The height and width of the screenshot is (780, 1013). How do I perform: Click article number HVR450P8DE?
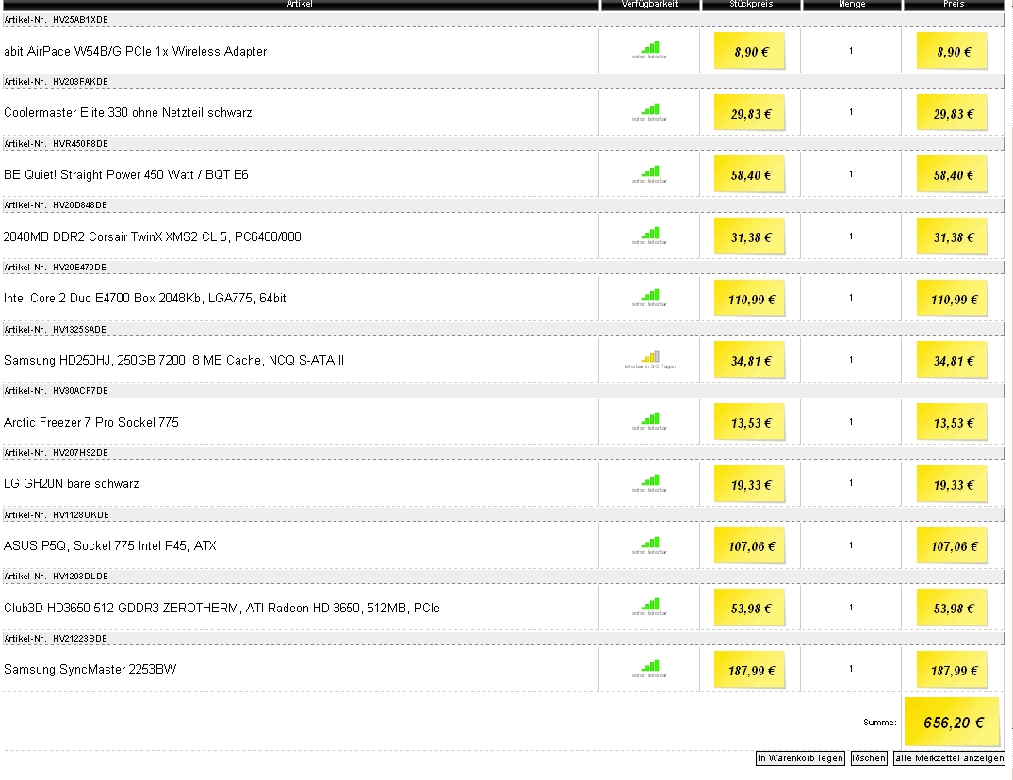pyautogui.click(x=81, y=143)
